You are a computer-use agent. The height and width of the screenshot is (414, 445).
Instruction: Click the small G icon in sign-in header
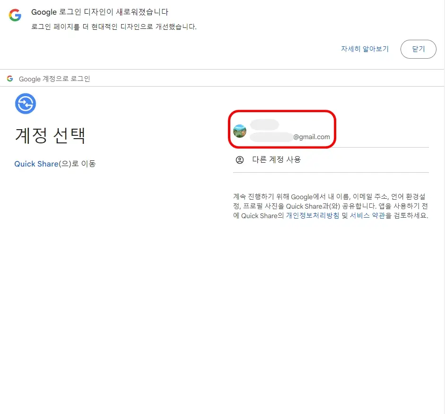coord(10,79)
